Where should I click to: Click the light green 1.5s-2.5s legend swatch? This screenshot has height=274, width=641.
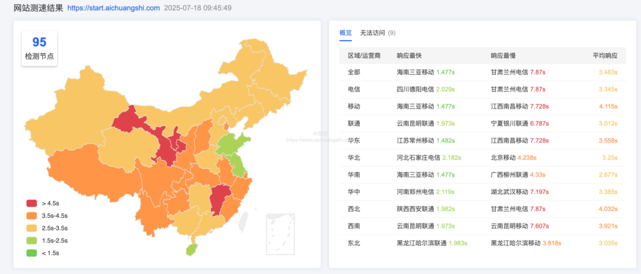32,240
